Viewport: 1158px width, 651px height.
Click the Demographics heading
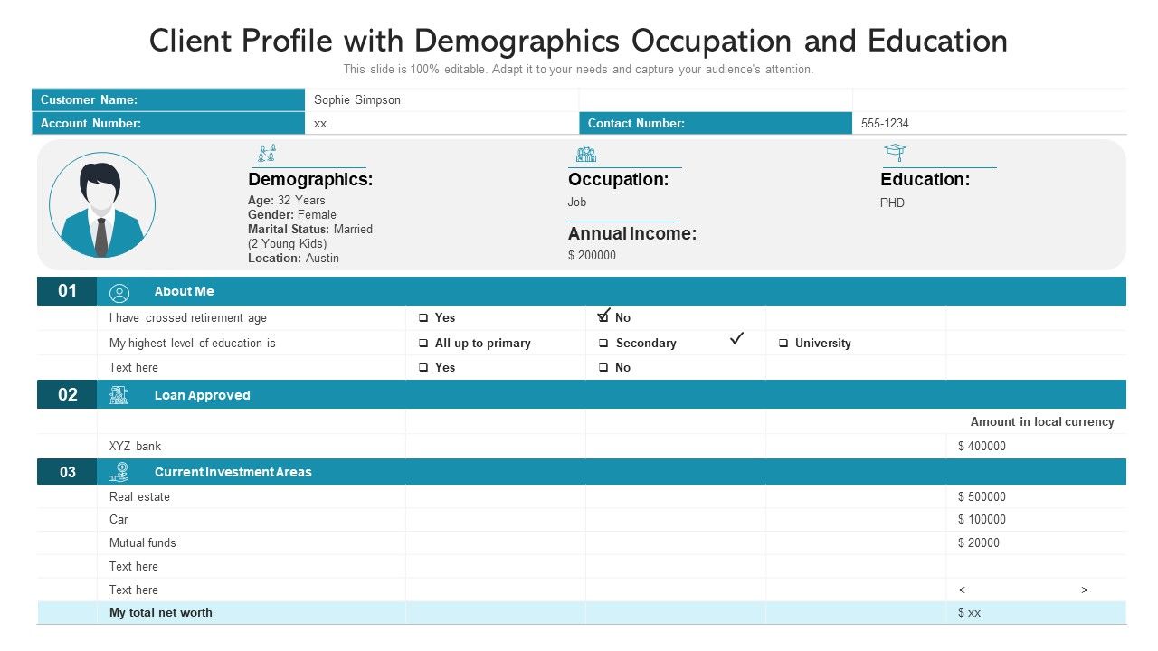tap(310, 180)
